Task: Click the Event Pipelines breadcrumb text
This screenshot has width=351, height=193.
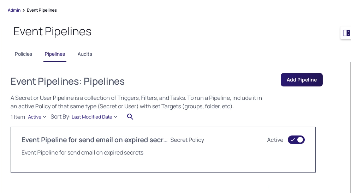Action: (x=42, y=10)
